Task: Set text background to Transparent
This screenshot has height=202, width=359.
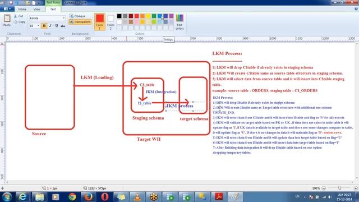Action: [80, 22]
